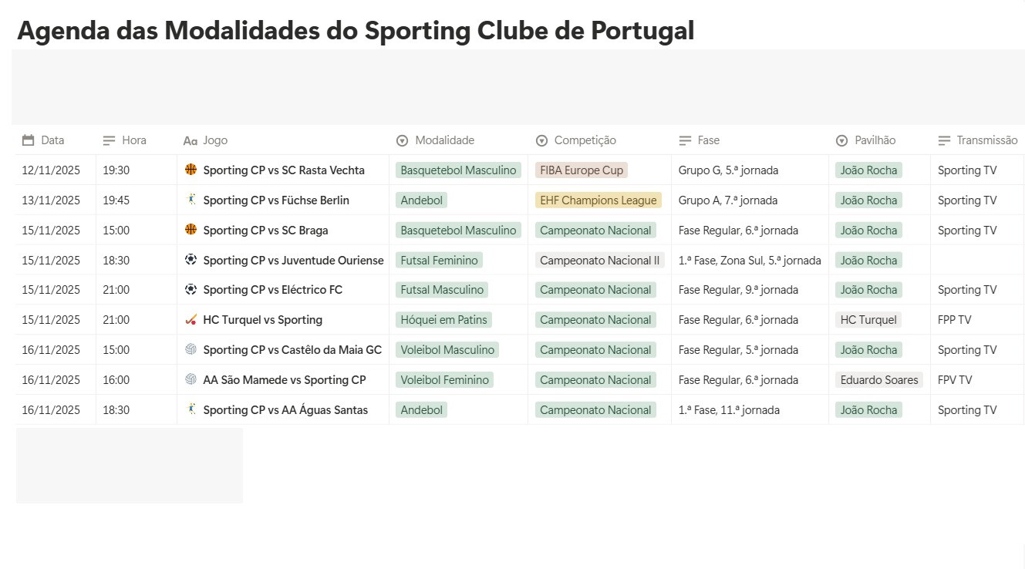Click the FIBA Europe Cup tag
Image resolution: width=1025 pixels, height=569 pixels.
click(582, 170)
